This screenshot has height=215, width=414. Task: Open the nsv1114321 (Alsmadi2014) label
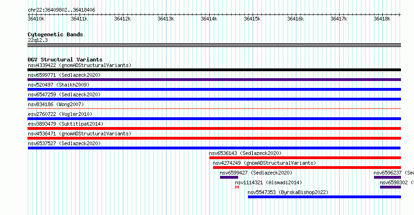(x=268, y=182)
